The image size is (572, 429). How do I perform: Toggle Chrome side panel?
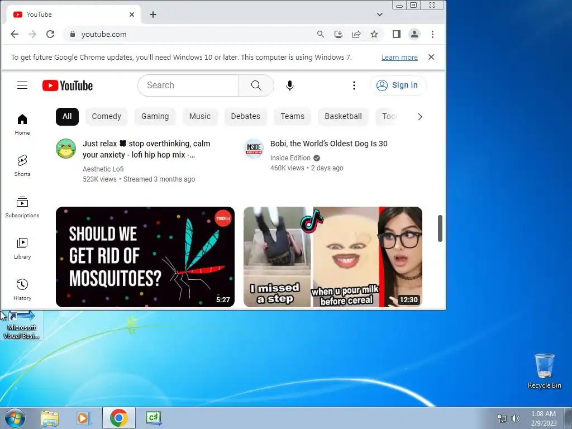pyautogui.click(x=397, y=34)
